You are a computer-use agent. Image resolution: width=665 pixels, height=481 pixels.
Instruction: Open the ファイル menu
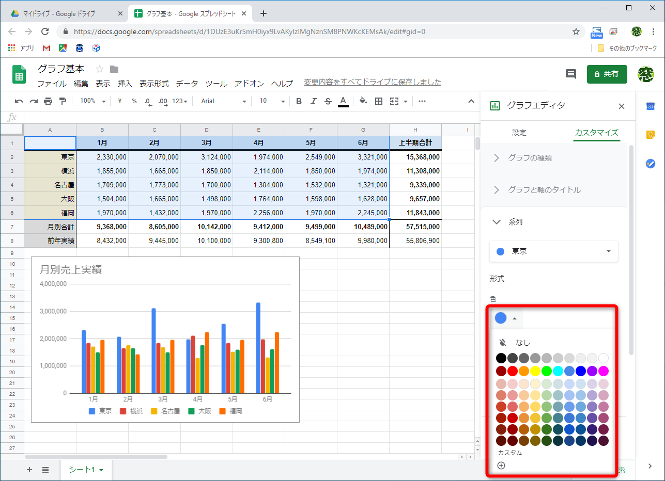click(52, 83)
